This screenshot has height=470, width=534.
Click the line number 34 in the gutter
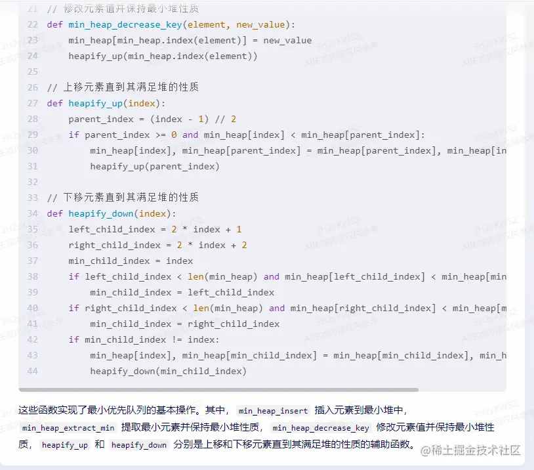33,214
